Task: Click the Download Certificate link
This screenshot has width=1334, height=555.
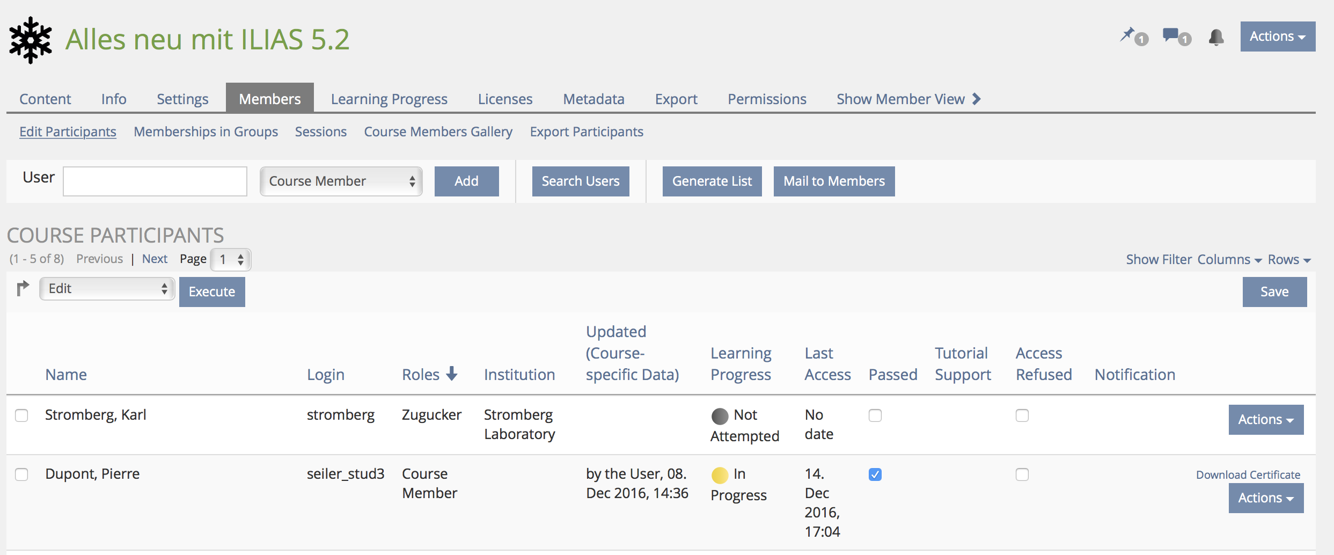Action: click(1248, 475)
